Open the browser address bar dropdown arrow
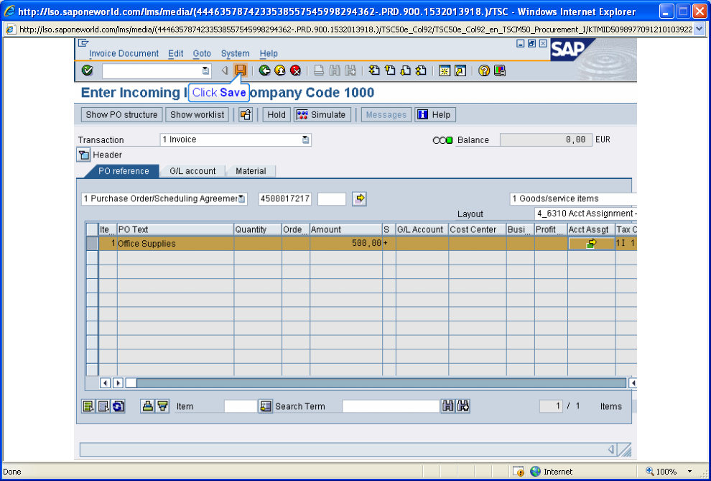 tap(700, 29)
